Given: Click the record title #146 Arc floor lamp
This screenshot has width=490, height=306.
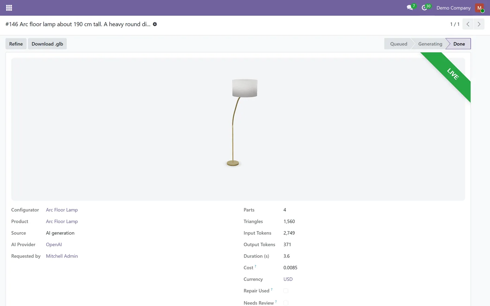Looking at the screenshot, I should click(78, 24).
